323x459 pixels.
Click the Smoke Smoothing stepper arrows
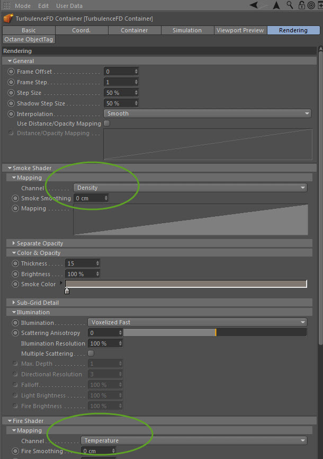[106, 198]
